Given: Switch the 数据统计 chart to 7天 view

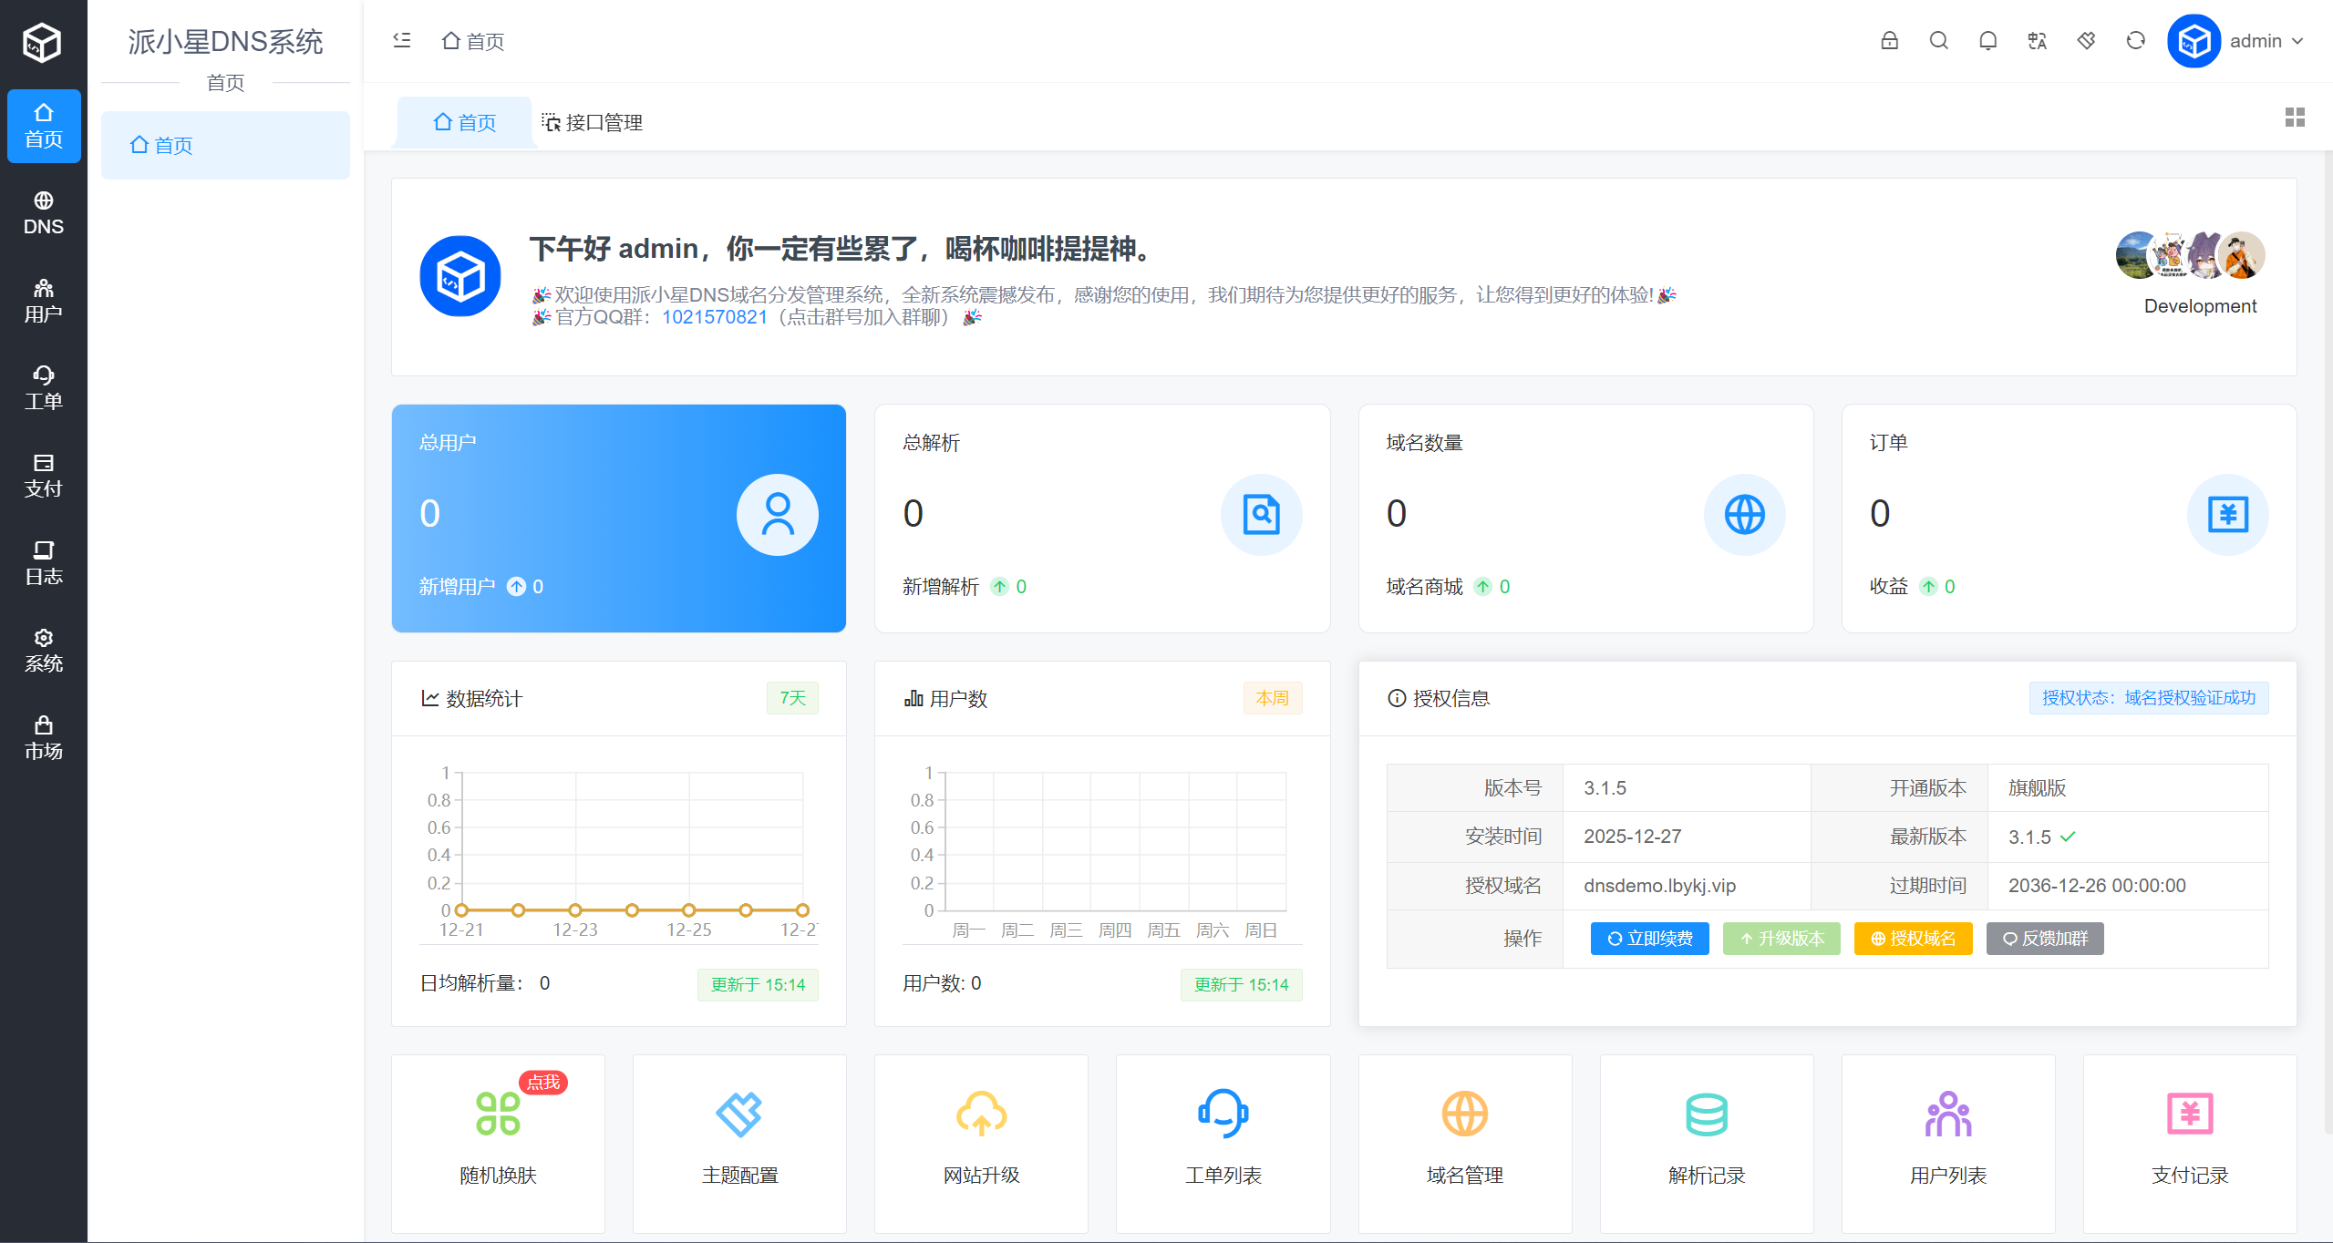Looking at the screenshot, I should point(791,697).
